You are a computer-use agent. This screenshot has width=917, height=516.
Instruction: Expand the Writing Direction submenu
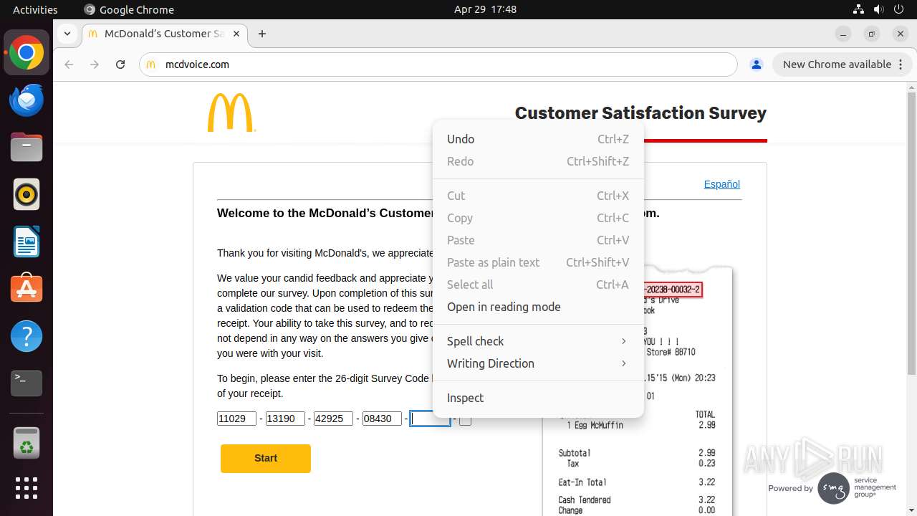[x=538, y=363]
